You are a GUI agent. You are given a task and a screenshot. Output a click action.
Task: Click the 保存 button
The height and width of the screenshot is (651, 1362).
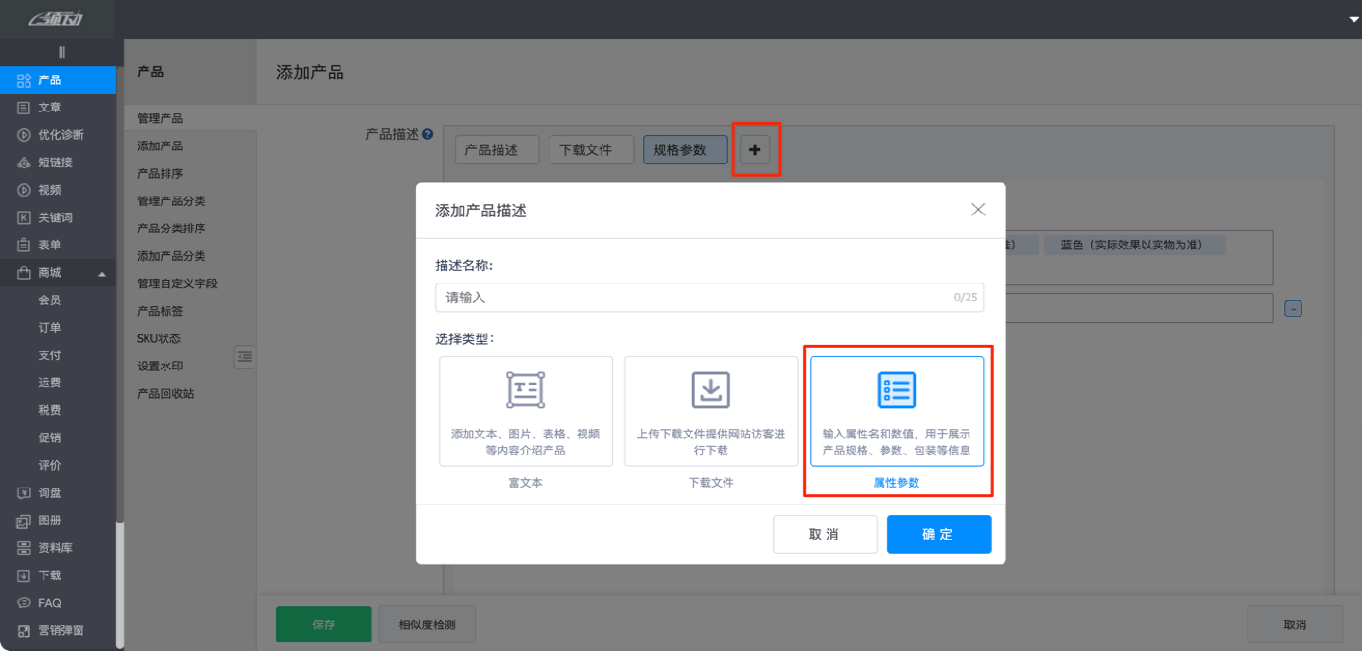click(323, 624)
